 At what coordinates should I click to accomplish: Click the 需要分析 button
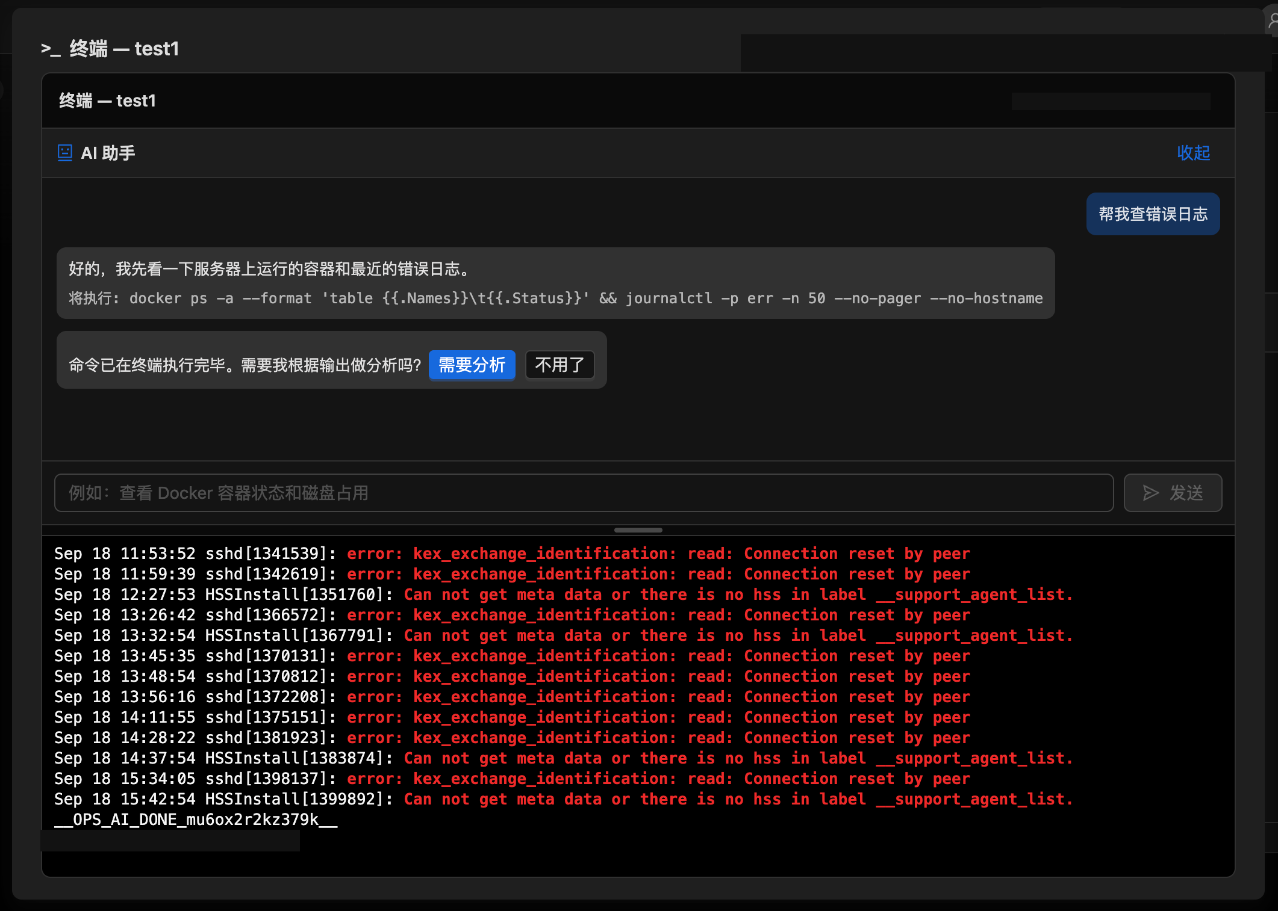tap(472, 365)
